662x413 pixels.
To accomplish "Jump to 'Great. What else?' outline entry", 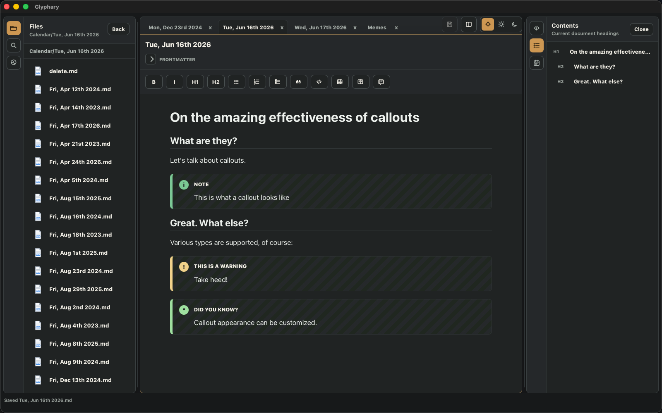I will [x=602, y=81].
